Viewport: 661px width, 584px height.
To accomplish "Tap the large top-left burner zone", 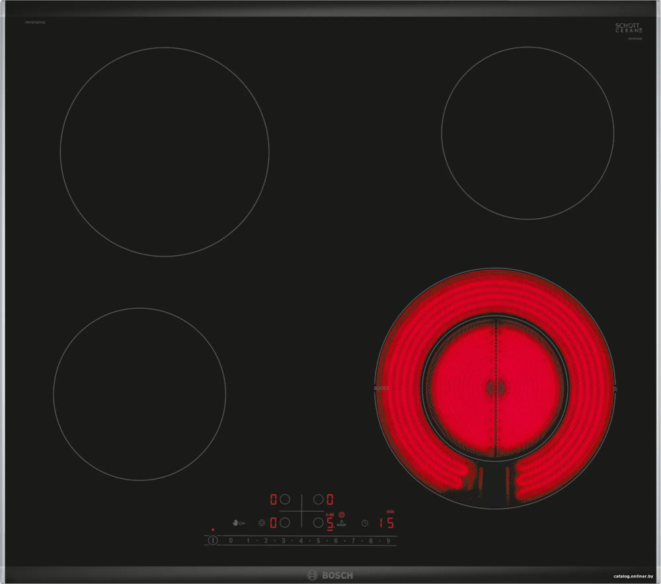I will (x=165, y=151).
